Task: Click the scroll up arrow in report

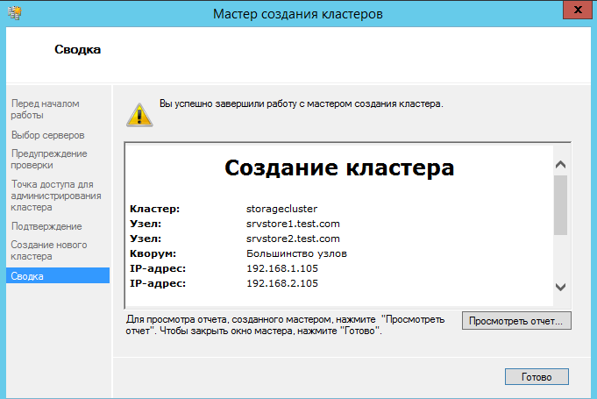Action: point(561,164)
